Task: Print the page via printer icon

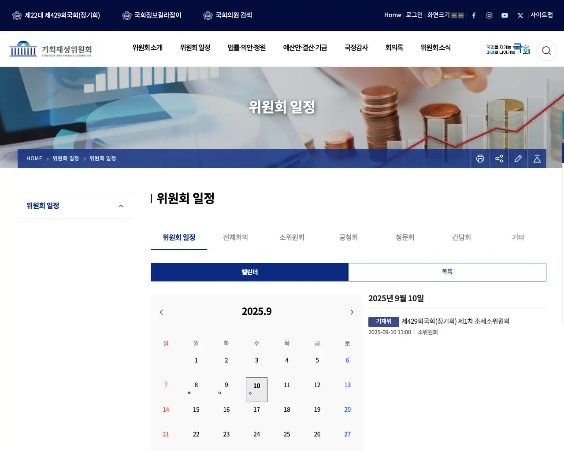Action: pos(480,159)
